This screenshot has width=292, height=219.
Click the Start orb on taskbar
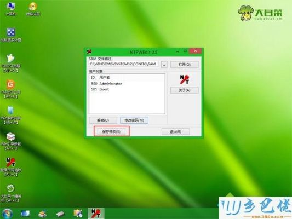(x=7, y=214)
